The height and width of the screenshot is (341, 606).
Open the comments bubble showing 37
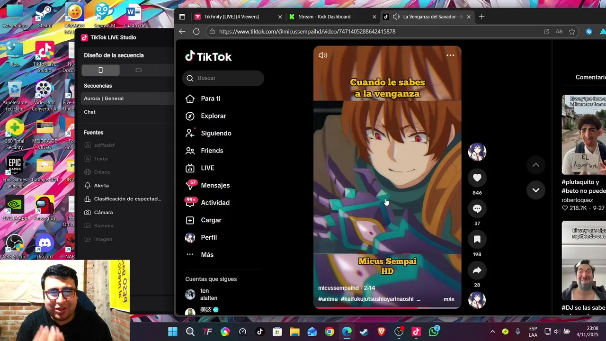[477, 208]
